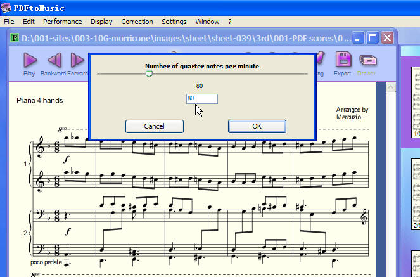Screen dimensions: 420x277
Task: Click the Drawer toolbar icon
Action: point(367,60)
